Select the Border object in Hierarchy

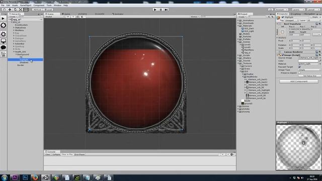click(x=21, y=65)
